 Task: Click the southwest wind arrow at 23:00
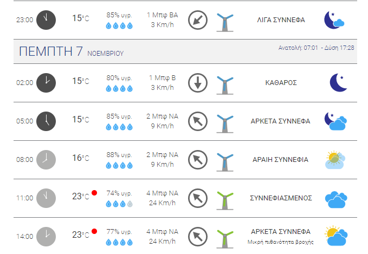click(198, 20)
